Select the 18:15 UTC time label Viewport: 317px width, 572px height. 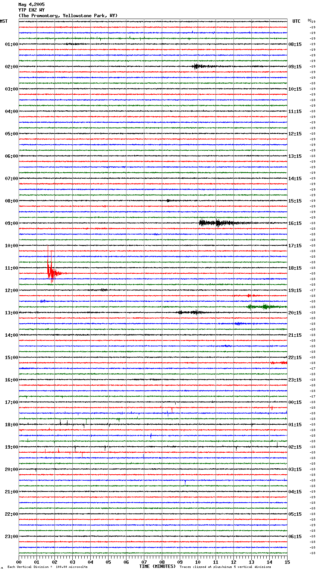pyautogui.click(x=295, y=268)
